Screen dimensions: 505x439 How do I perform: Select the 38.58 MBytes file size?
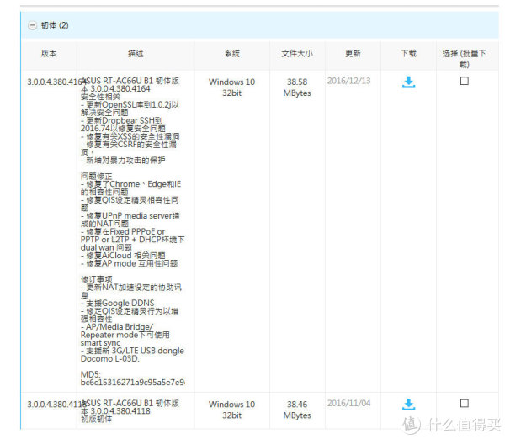(x=297, y=87)
